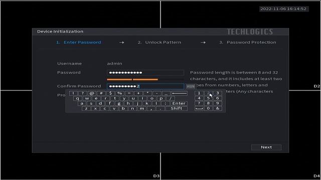
Task: Toggle Shift on the virtual keyboard
Action: pos(177,108)
